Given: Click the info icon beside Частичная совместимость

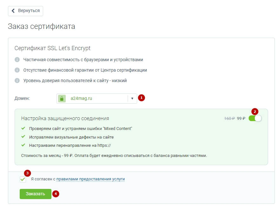Looking at the screenshot, I should [17, 60].
